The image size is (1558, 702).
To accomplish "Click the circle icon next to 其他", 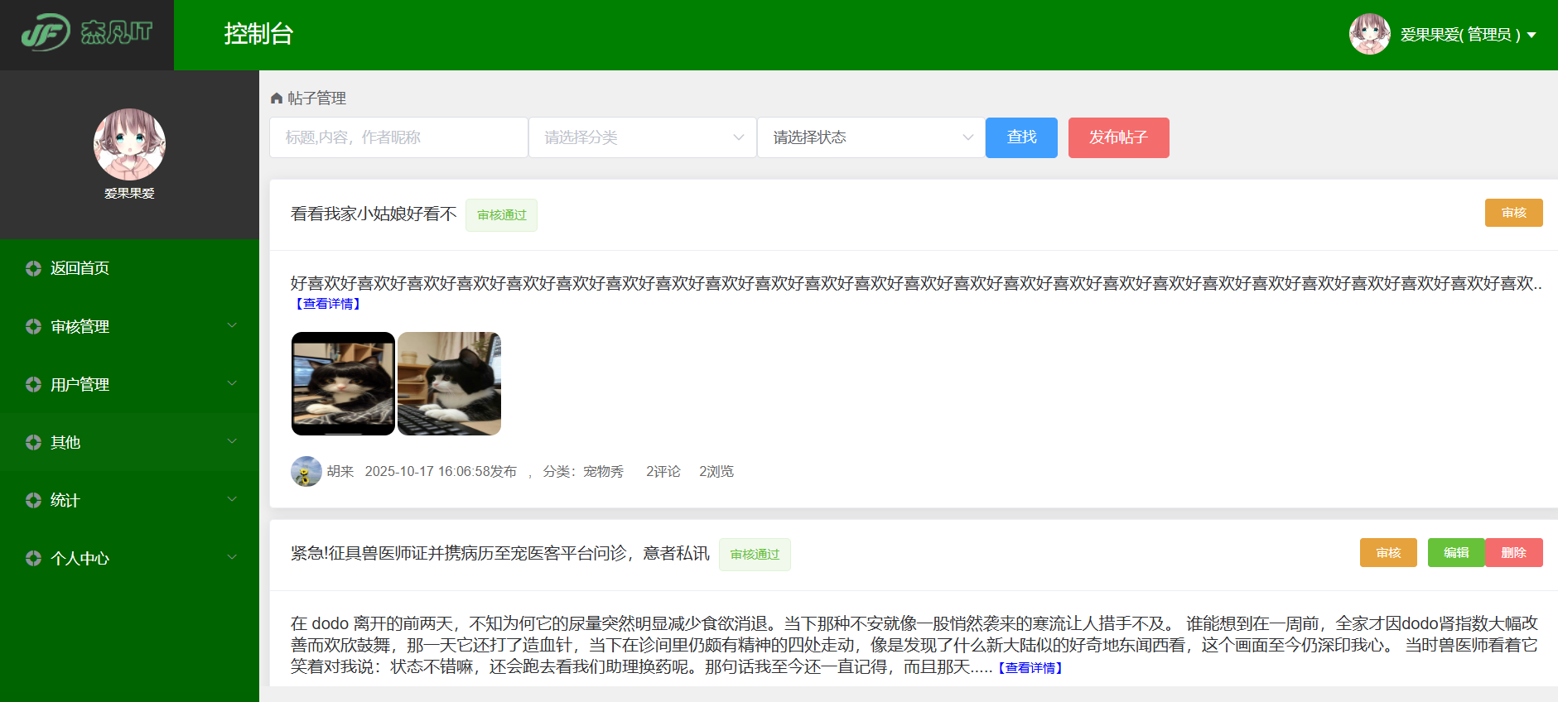I will (x=33, y=442).
